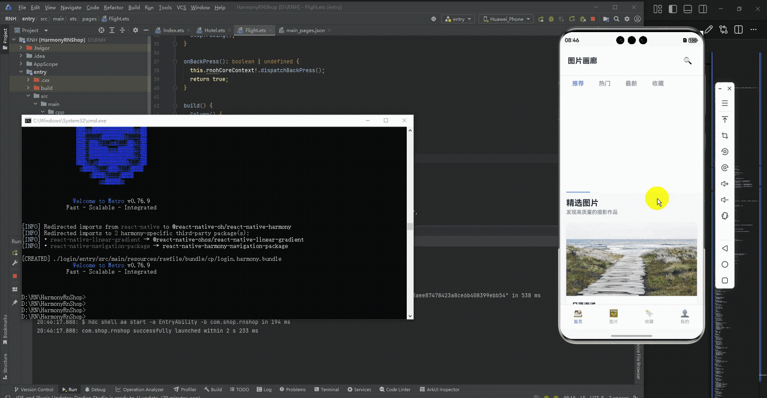This screenshot has height=398, width=767.
Task: Click emulator volume down icon
Action: coord(725,200)
